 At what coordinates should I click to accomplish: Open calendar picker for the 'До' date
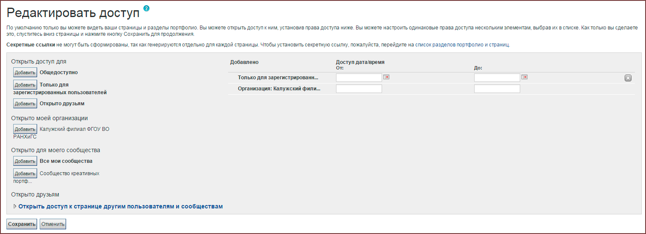[x=524, y=77]
